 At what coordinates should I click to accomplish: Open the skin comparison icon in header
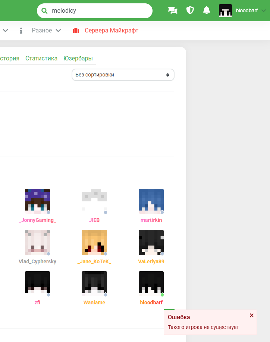(173, 10)
